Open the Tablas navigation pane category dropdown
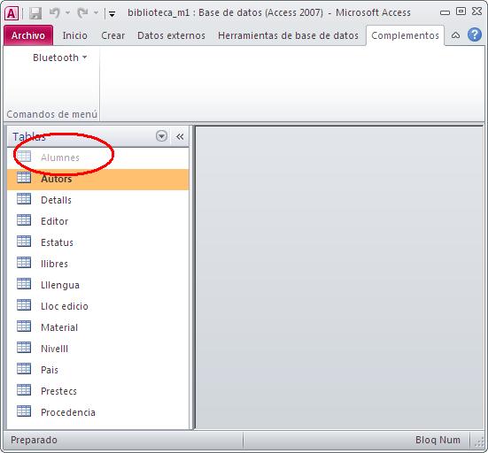Viewport: 488px width, 453px height. [x=161, y=136]
